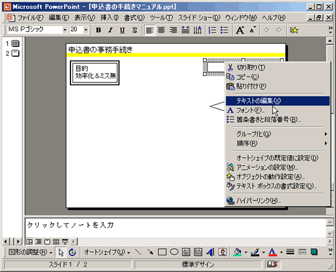336x272 pixels.
Task: Toggle Italic formatting
Action: (x=110, y=30)
